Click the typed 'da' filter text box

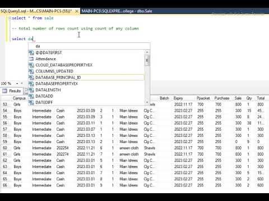pyautogui.click(x=89, y=46)
